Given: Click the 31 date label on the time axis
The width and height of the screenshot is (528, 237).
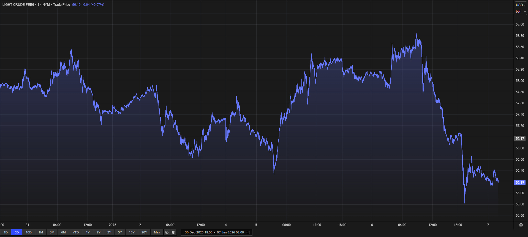Looking at the screenshot, I should coord(27,225).
